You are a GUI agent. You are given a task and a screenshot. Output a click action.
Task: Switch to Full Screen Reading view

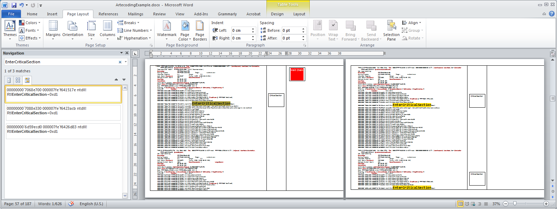click(x=467, y=204)
